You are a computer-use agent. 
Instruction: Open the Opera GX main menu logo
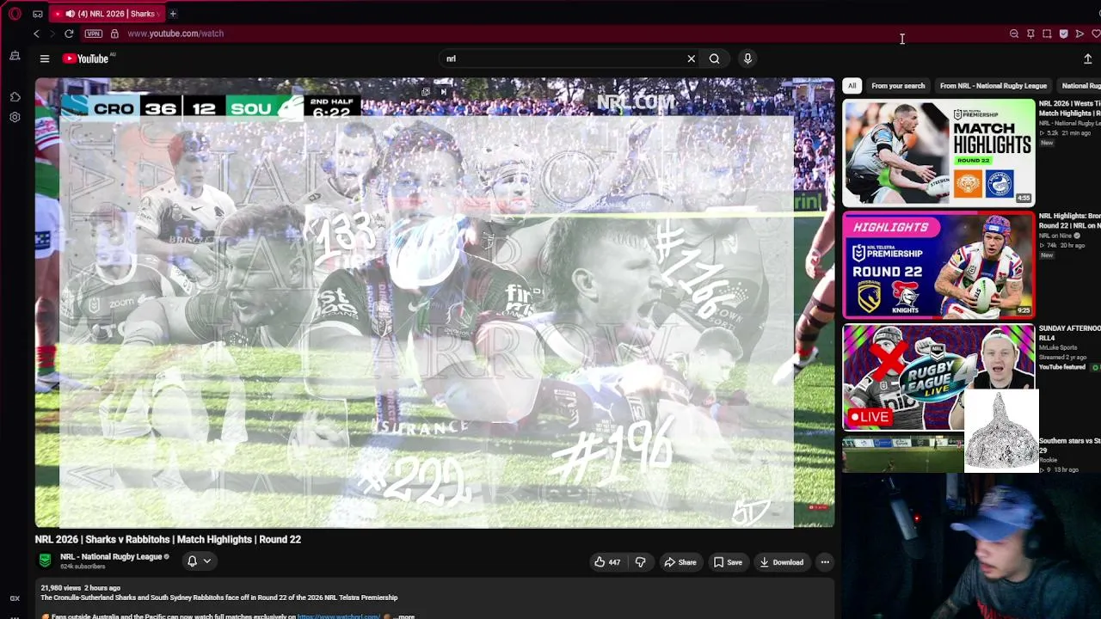coord(15,14)
